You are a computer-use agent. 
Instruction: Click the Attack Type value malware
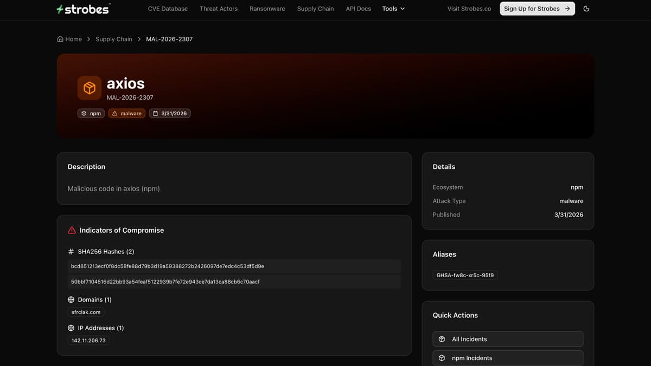coord(571,201)
